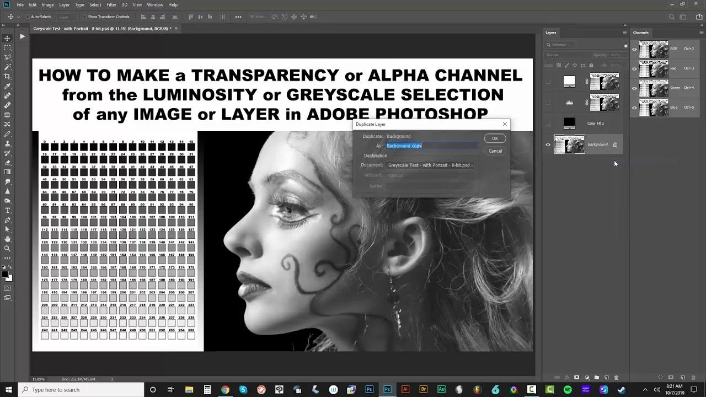
Task: Switch to the Channels panel tab
Action: (x=640, y=33)
